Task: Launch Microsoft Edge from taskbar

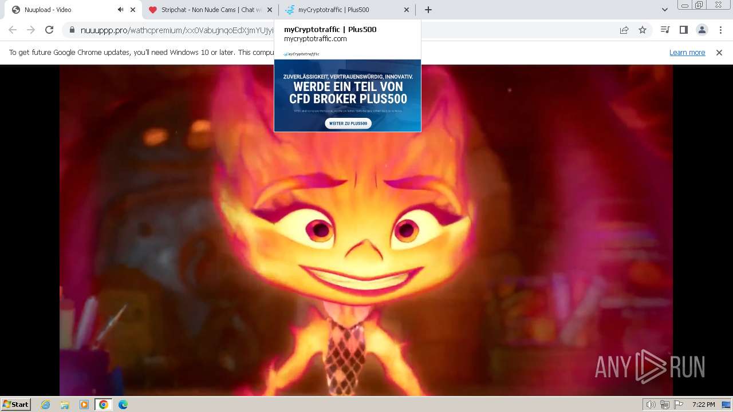Action: point(123,405)
